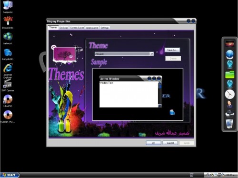Click the green folder icon in the dock
This screenshot has width=238, height=178.
229,75
